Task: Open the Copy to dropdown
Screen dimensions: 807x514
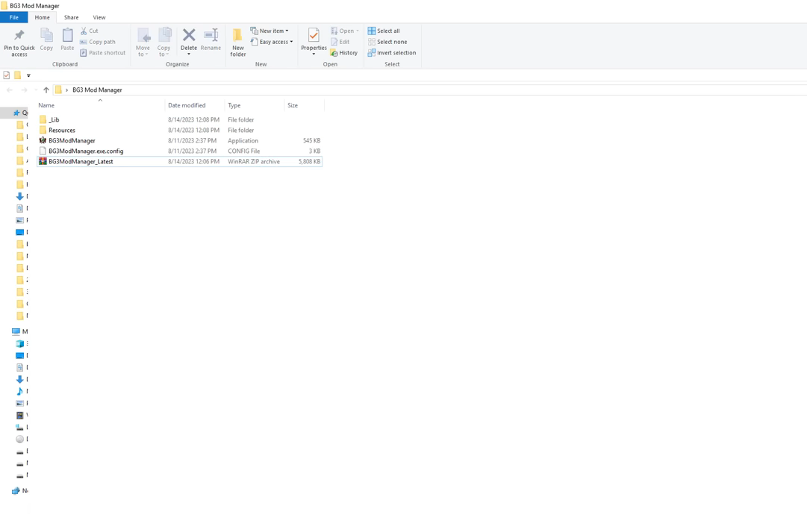Action: (x=163, y=42)
